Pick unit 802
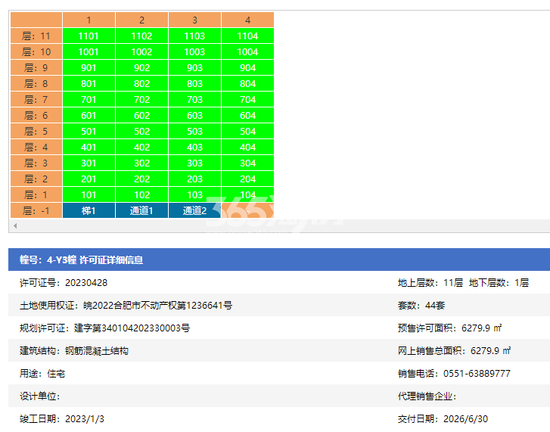 point(141,83)
